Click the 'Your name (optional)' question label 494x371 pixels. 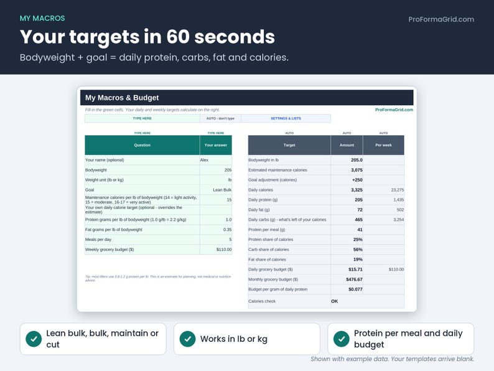click(105, 160)
